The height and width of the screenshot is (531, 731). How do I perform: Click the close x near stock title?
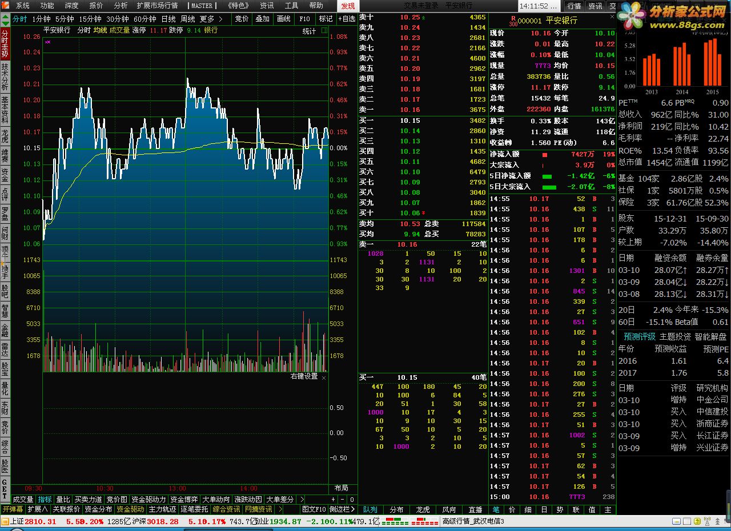click(612, 17)
